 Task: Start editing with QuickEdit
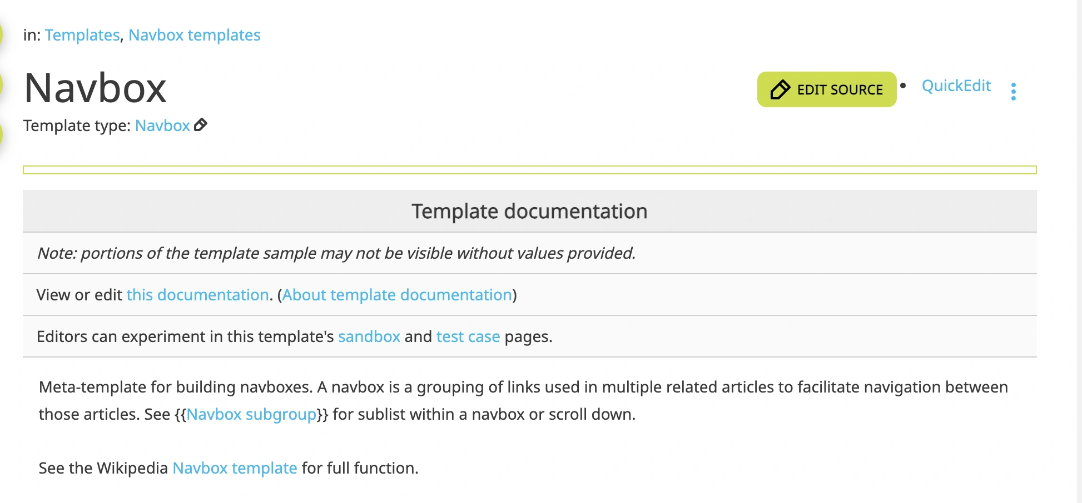[x=956, y=85]
